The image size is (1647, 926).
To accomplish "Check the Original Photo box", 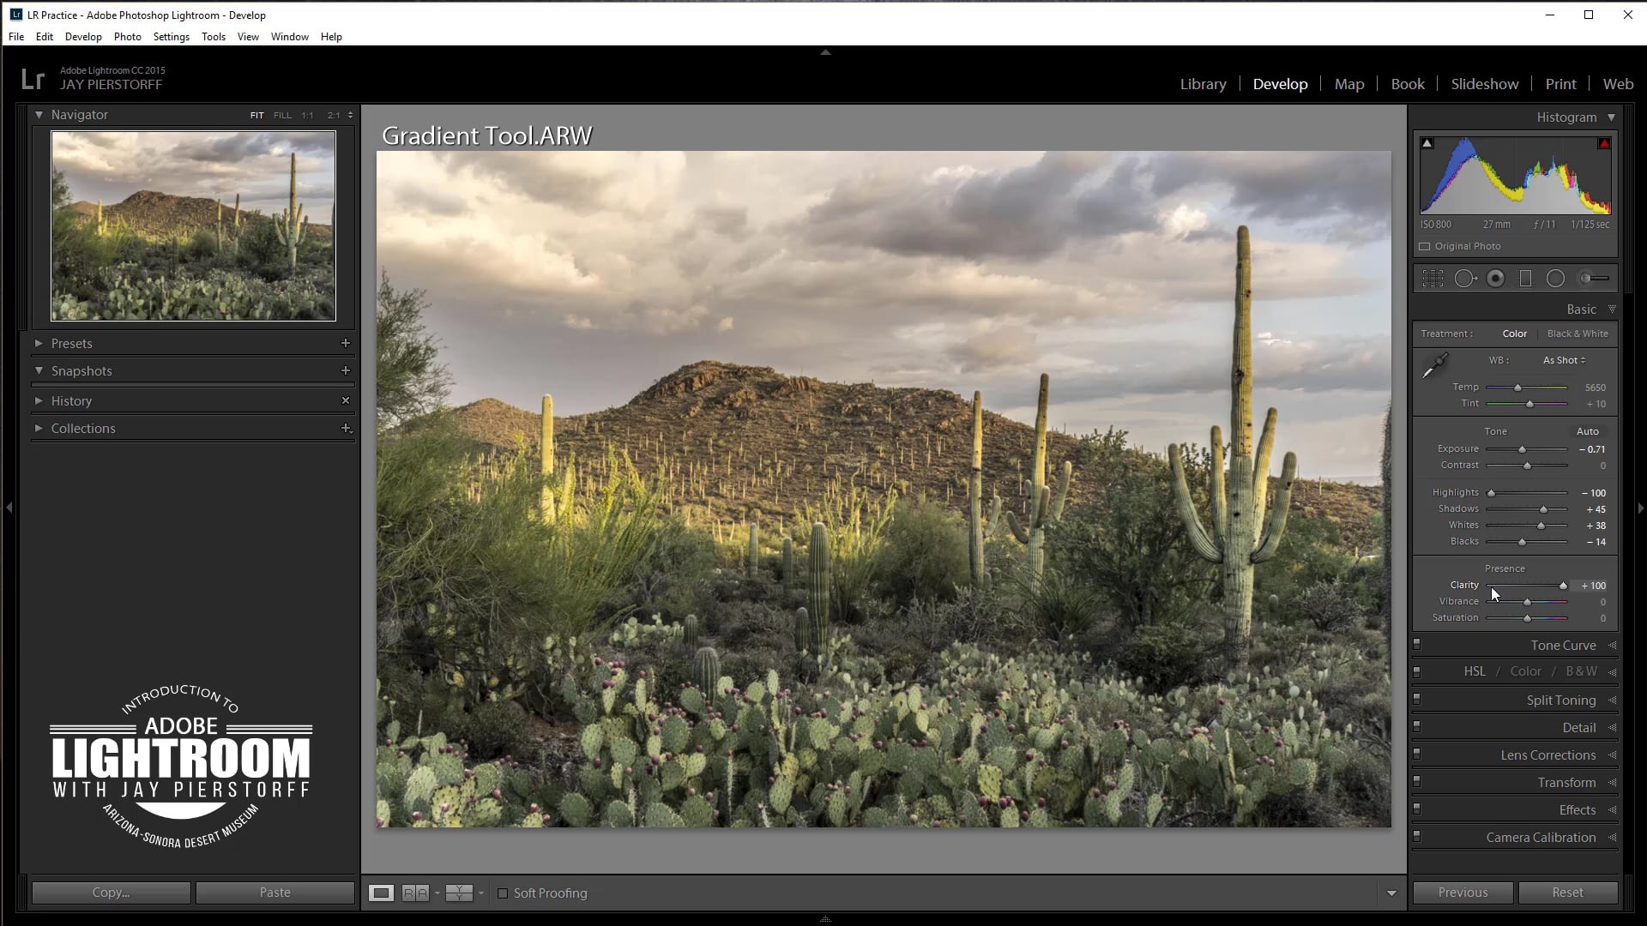I will pyautogui.click(x=1425, y=247).
